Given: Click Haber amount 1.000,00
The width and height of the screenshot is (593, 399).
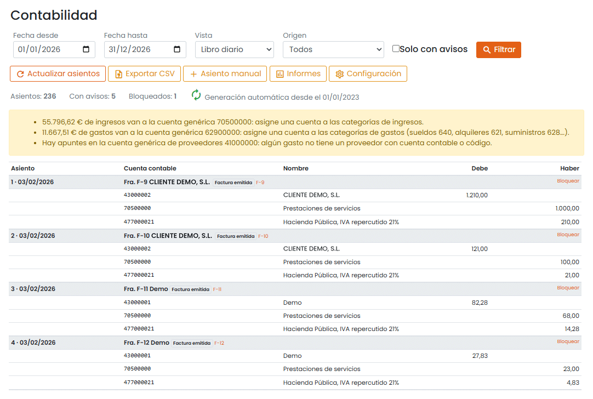Looking at the screenshot, I should (567, 208).
